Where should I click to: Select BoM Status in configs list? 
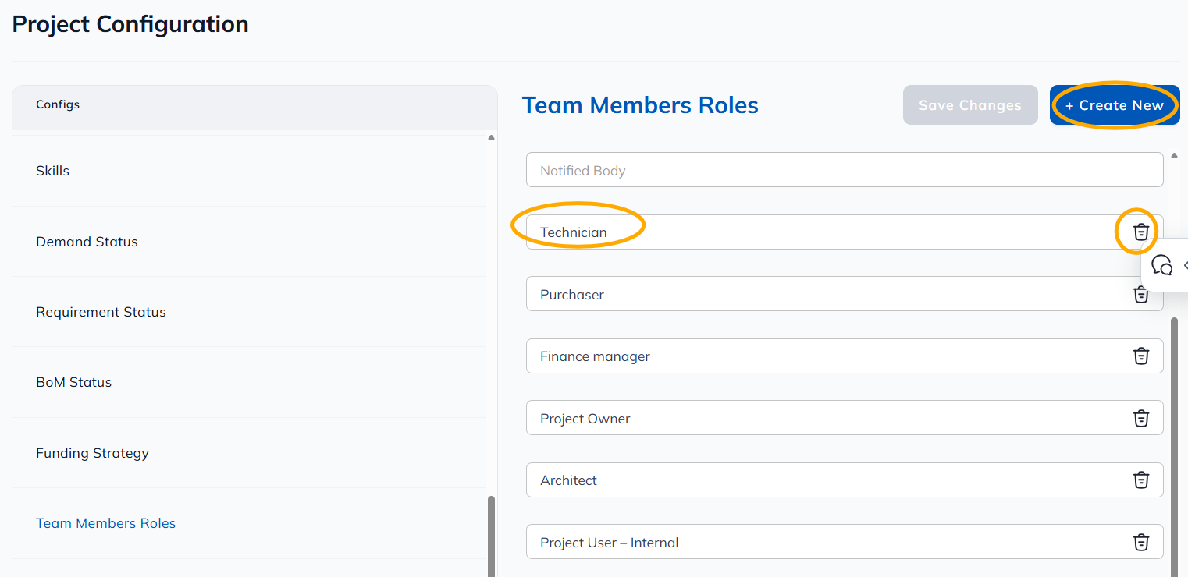(x=249, y=382)
